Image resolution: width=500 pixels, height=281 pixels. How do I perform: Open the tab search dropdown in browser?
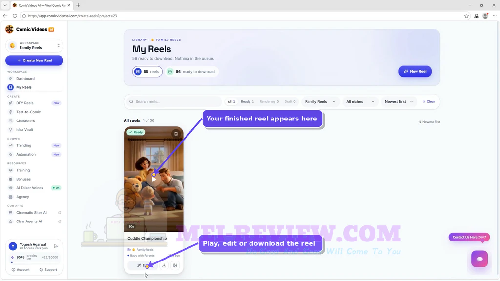(5, 5)
